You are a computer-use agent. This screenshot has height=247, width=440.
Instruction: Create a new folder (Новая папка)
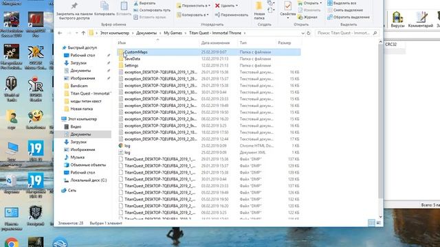pyautogui.click(x=259, y=10)
